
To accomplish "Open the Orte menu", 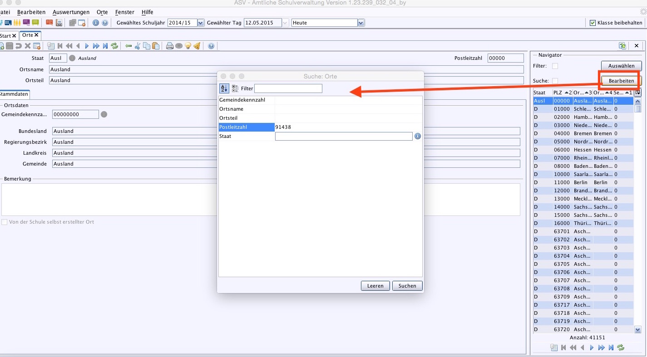I will coord(102,12).
